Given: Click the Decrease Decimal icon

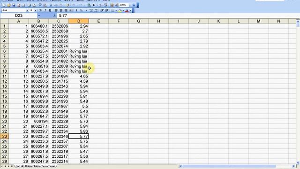Looking at the screenshot, I should [96, 10].
